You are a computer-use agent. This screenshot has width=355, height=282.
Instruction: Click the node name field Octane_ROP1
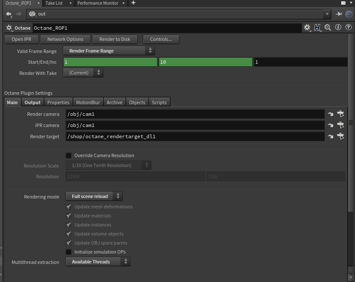(x=167, y=28)
